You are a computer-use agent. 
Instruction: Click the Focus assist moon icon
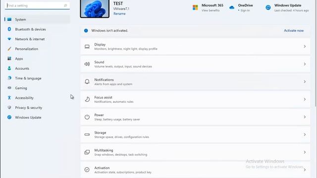(x=87, y=99)
